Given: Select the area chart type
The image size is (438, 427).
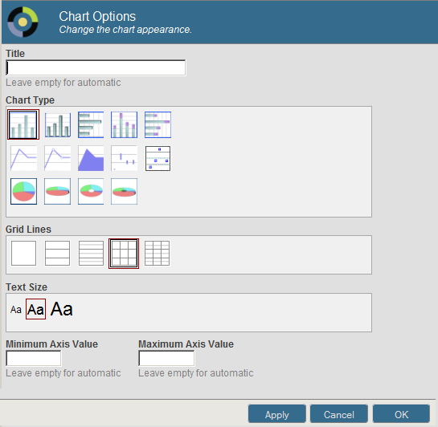Looking at the screenshot, I should pos(91,158).
